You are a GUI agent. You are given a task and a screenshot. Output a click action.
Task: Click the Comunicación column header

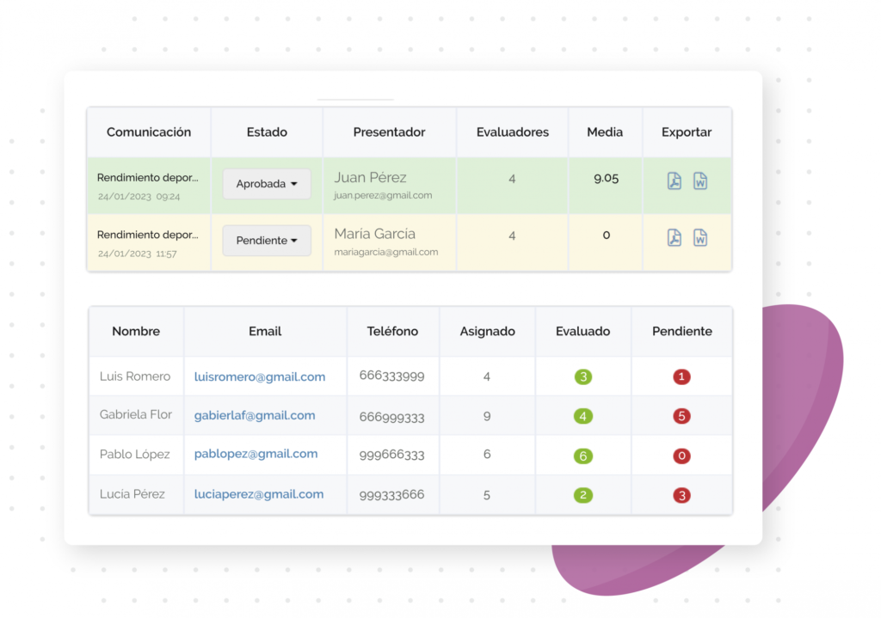coord(149,132)
